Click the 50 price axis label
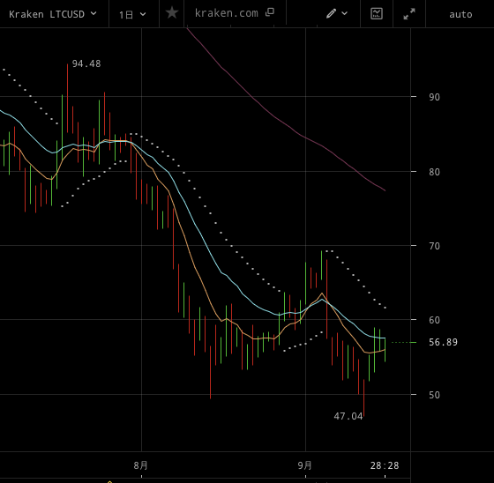This screenshot has height=483, width=494. [434, 395]
